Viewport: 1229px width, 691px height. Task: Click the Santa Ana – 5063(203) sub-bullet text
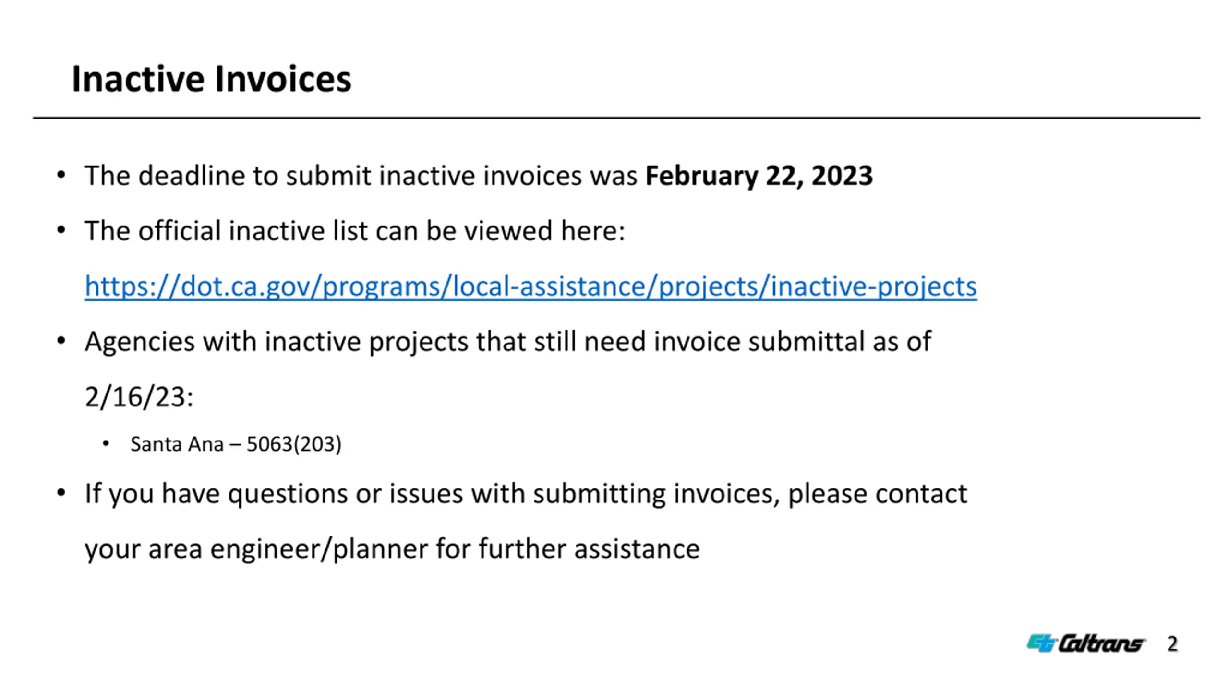[x=236, y=444]
